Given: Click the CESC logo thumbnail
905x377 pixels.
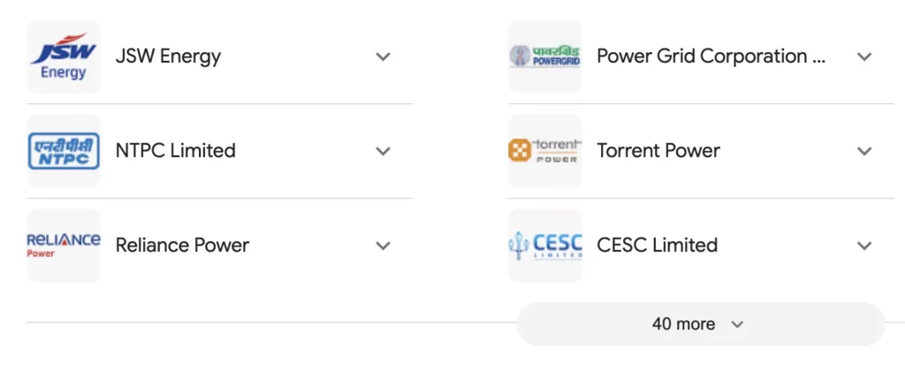Looking at the screenshot, I should click(544, 245).
